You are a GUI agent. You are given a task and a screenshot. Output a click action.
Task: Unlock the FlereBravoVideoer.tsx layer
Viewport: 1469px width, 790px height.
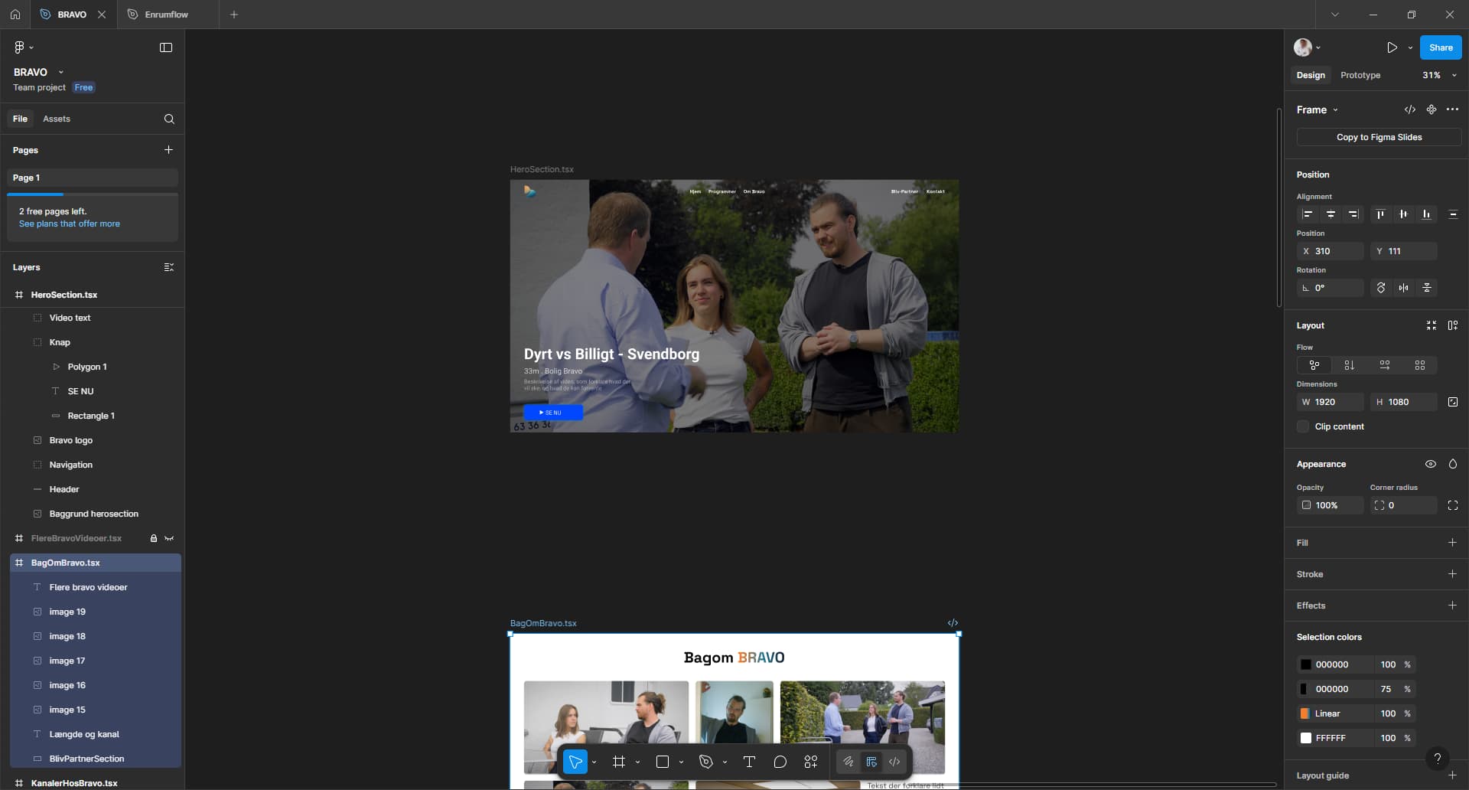coord(153,538)
